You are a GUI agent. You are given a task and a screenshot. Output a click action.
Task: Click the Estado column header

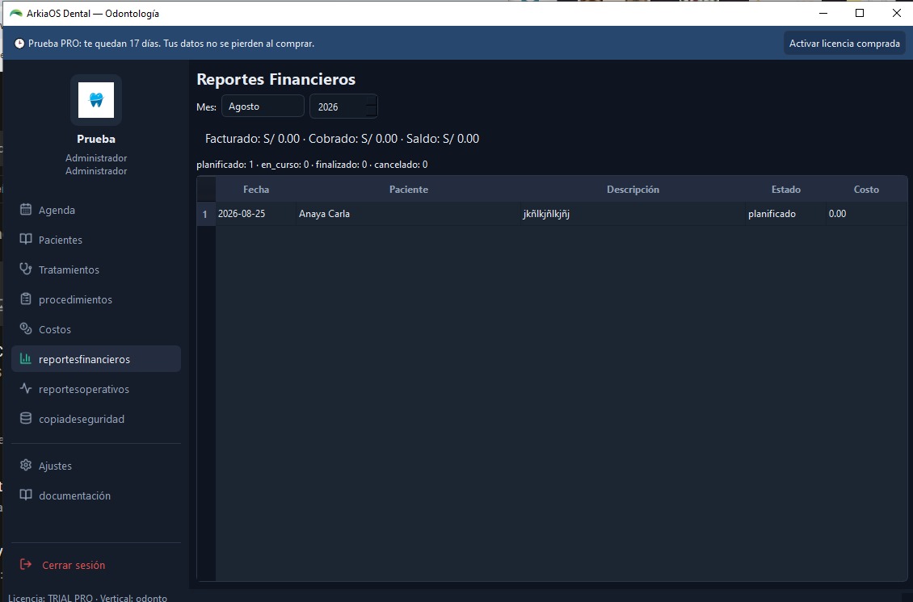point(785,190)
